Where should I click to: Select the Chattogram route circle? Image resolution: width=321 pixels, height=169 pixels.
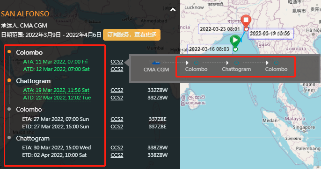236,63
